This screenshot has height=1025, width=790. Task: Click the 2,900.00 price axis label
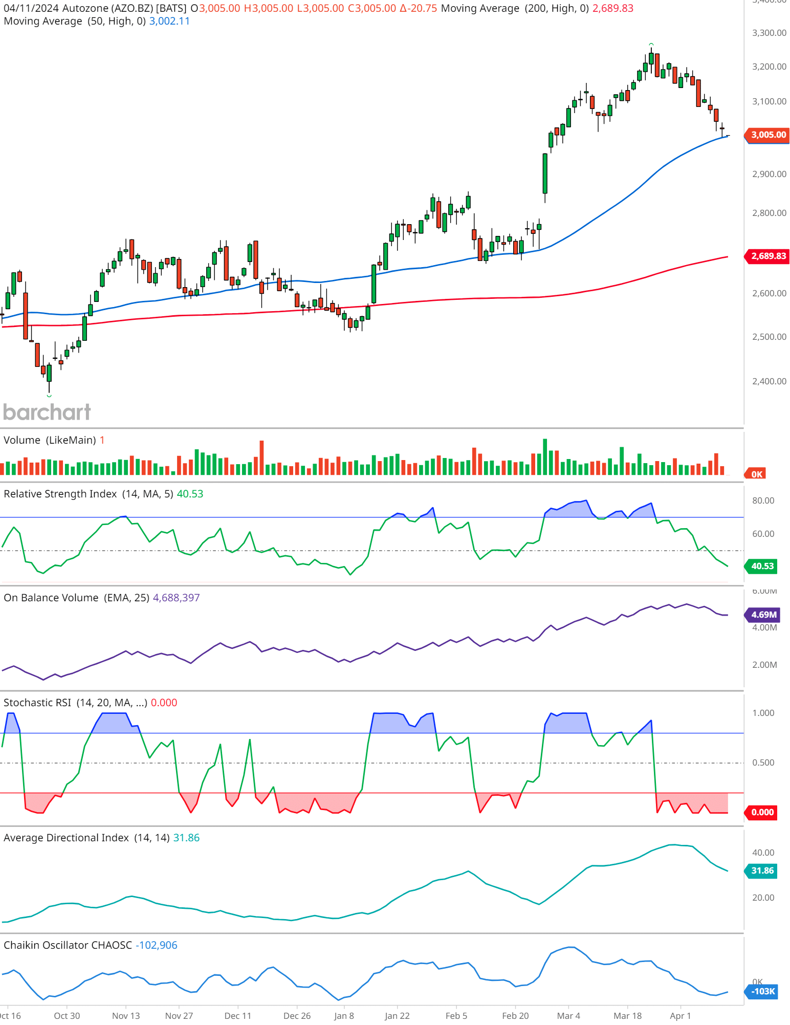click(769, 174)
